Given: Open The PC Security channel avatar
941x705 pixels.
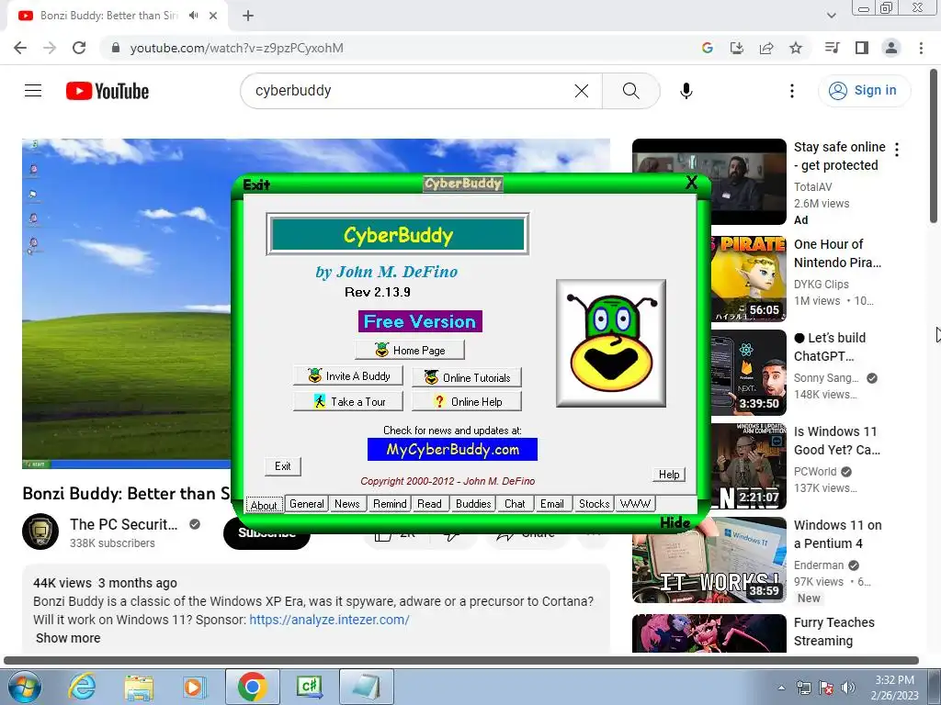Looking at the screenshot, I should point(40,532).
